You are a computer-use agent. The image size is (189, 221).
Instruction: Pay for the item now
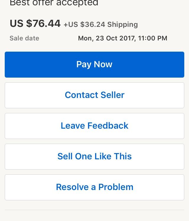click(94, 65)
